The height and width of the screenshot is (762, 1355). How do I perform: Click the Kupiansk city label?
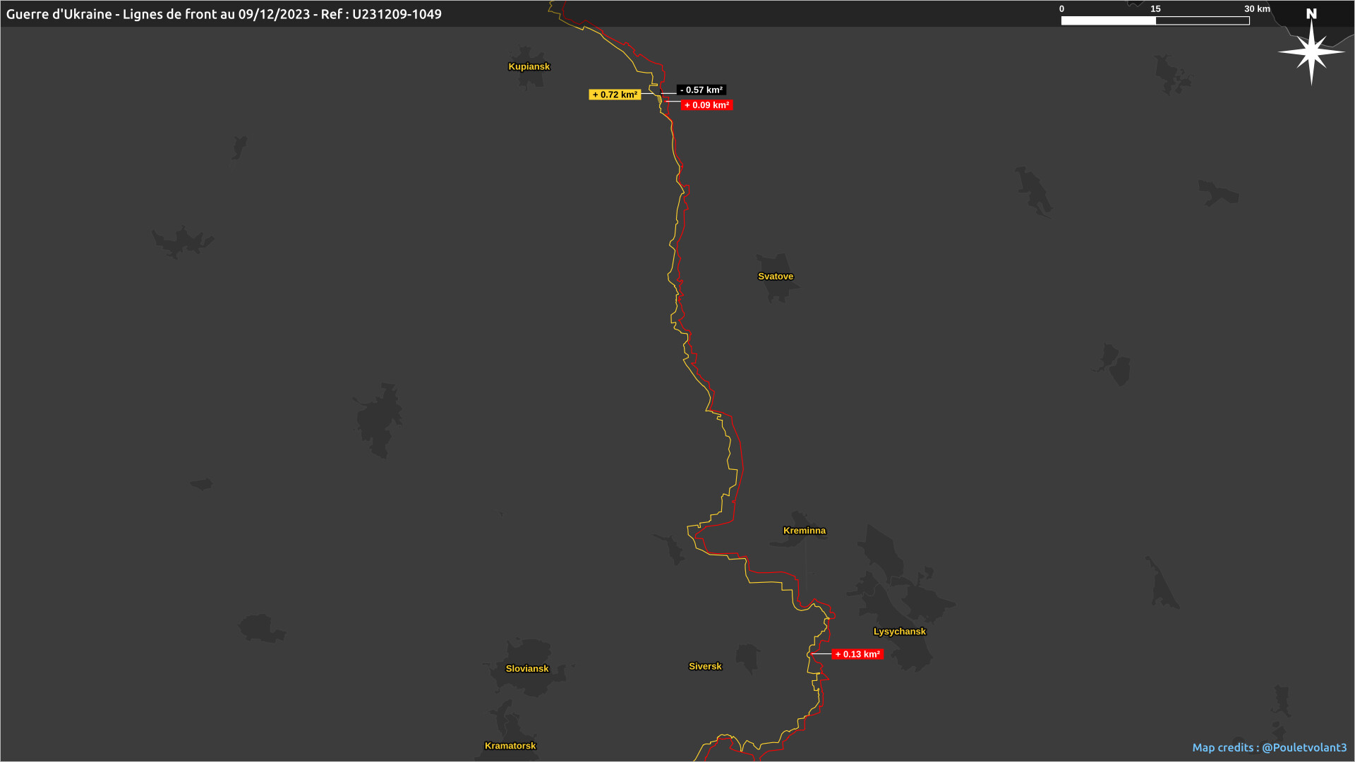pos(529,67)
